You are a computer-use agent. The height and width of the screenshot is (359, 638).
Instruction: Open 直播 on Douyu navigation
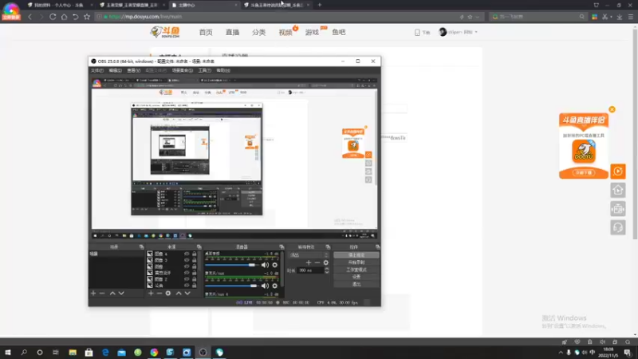click(x=232, y=32)
